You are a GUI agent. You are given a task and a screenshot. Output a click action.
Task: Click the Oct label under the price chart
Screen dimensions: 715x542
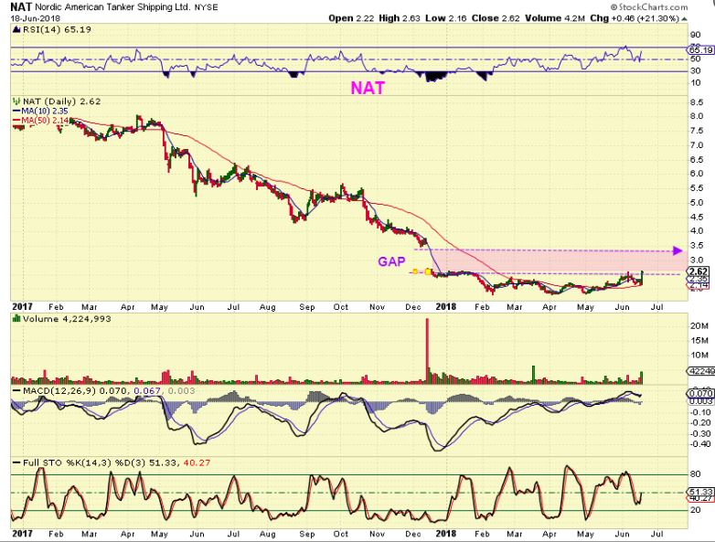[x=341, y=307]
